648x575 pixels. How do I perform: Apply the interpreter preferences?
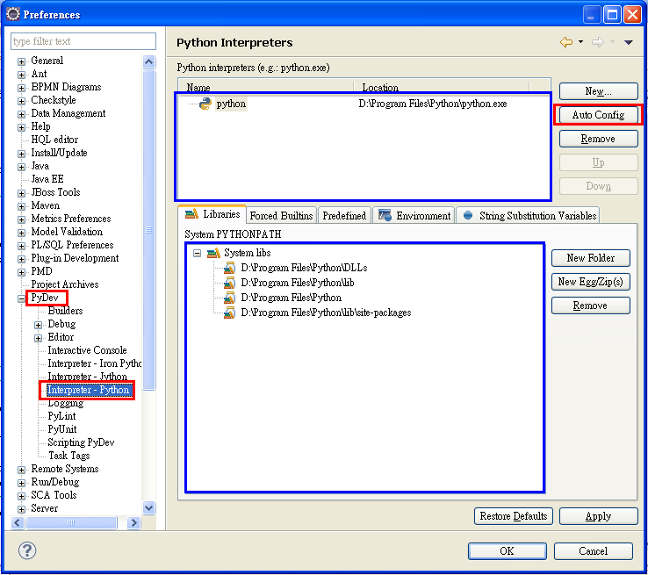[x=598, y=516]
